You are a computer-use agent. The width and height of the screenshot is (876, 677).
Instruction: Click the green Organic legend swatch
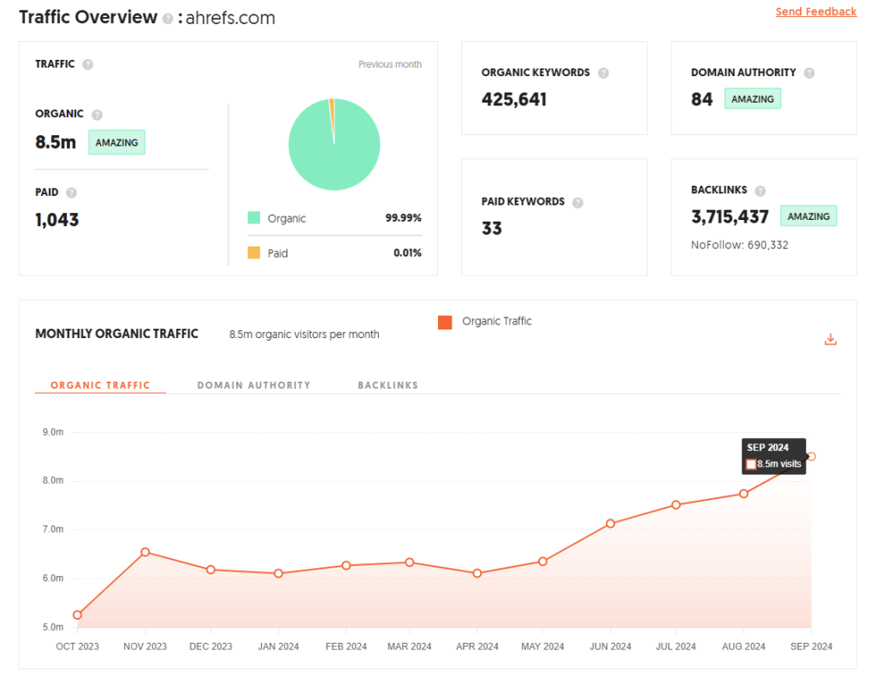[254, 218]
